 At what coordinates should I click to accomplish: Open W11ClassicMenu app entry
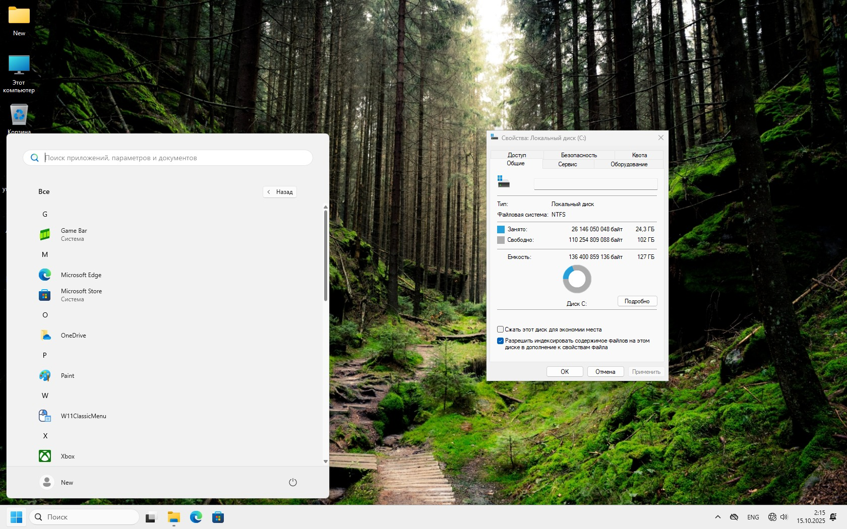(83, 416)
